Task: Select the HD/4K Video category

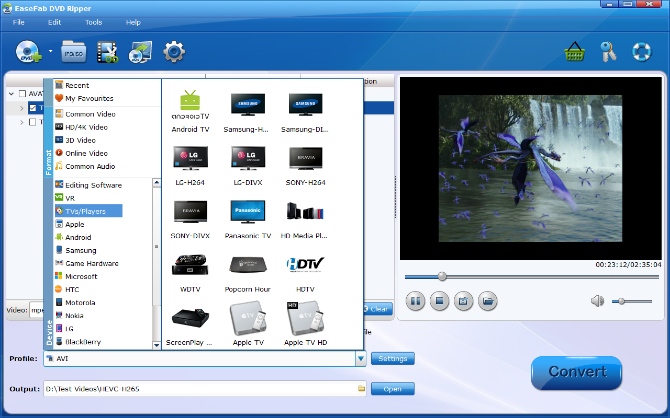Action: tap(81, 127)
